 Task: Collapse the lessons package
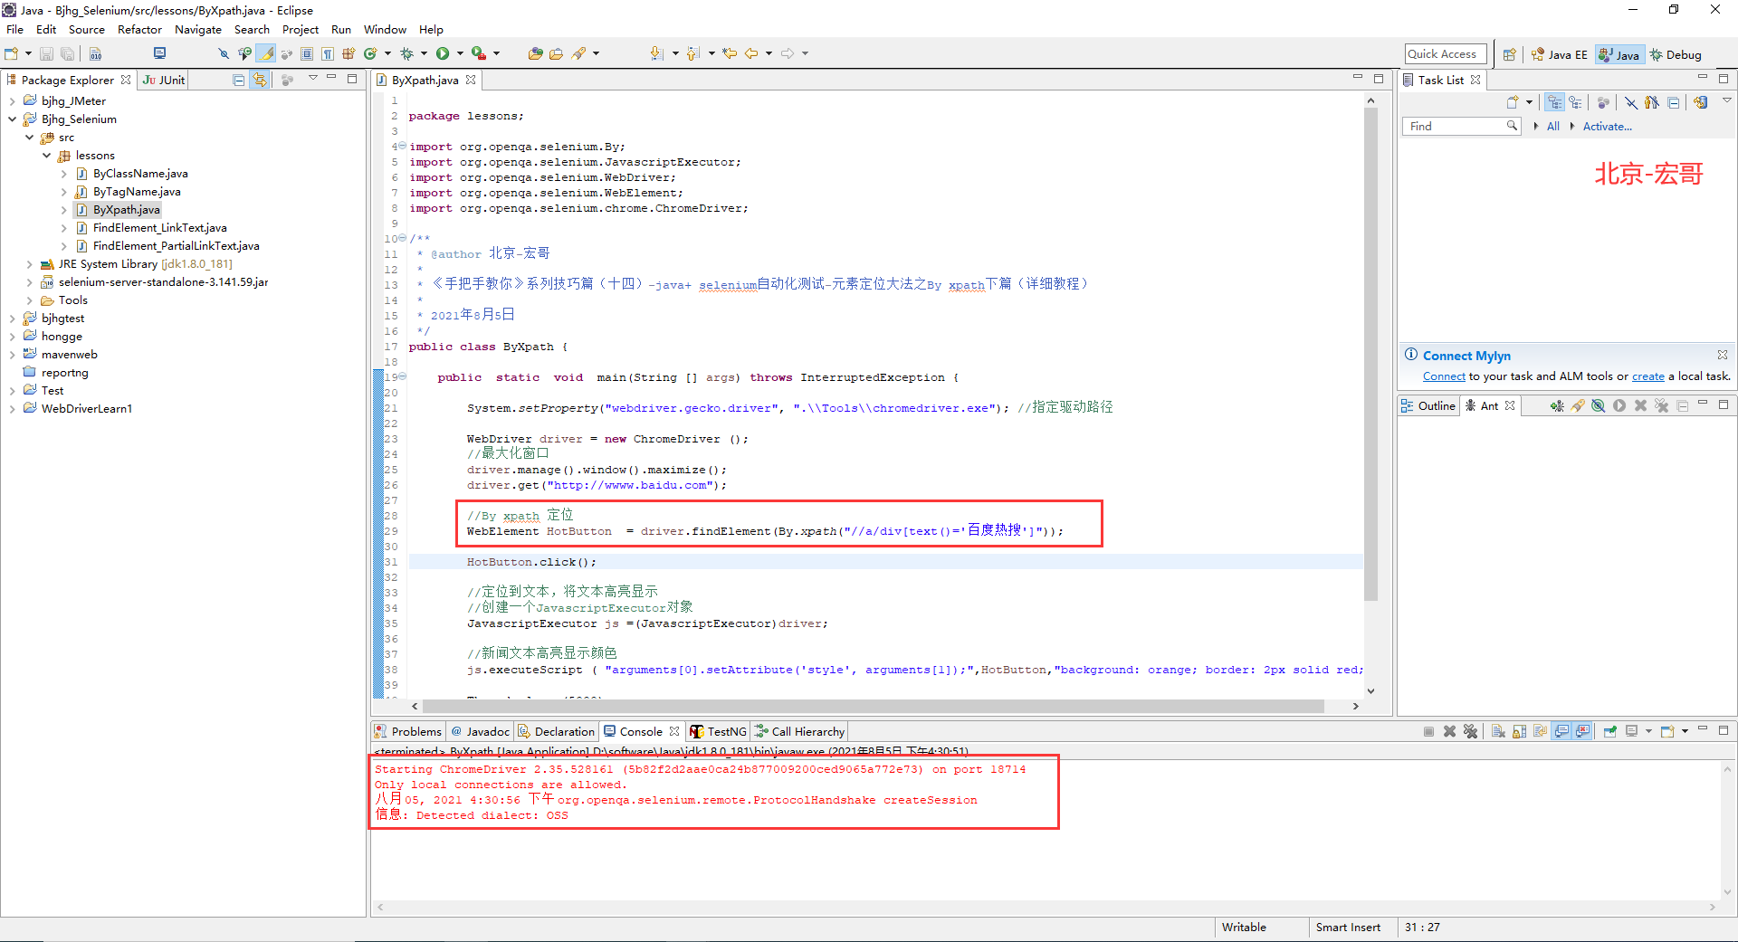click(x=46, y=156)
